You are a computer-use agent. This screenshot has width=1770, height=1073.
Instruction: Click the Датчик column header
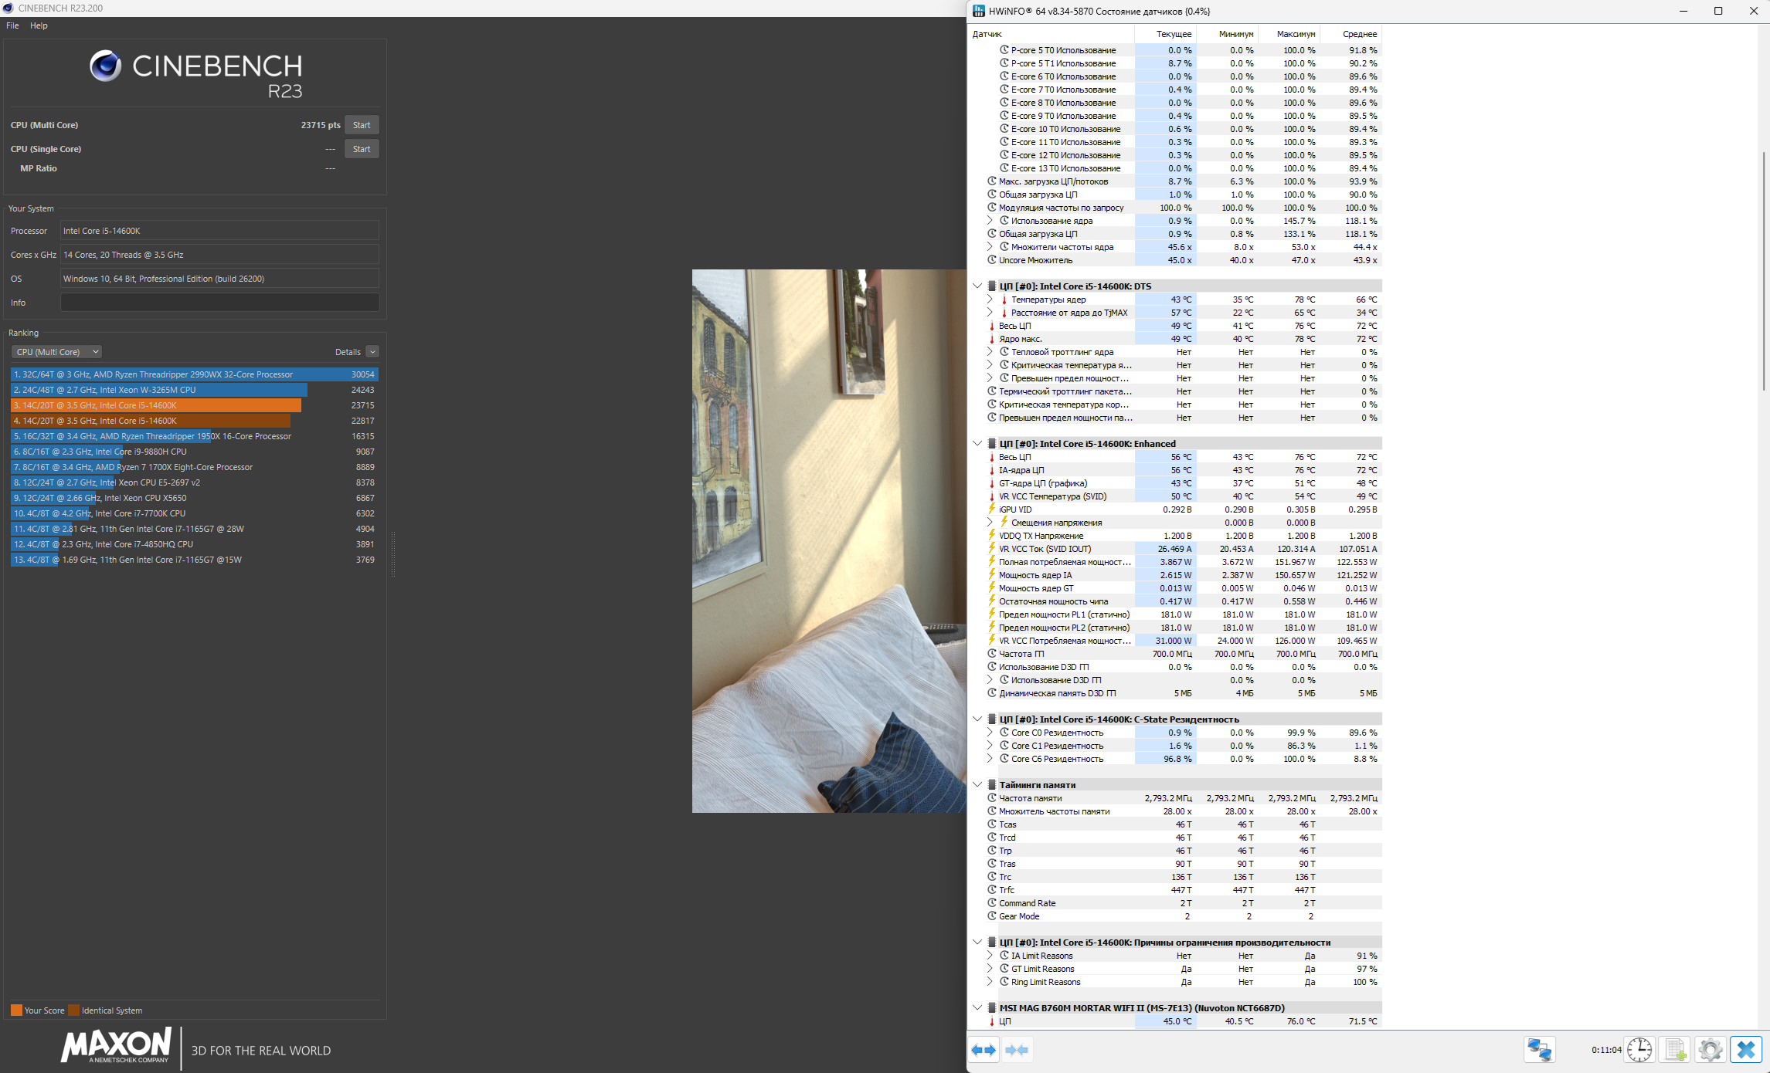tap(1051, 34)
